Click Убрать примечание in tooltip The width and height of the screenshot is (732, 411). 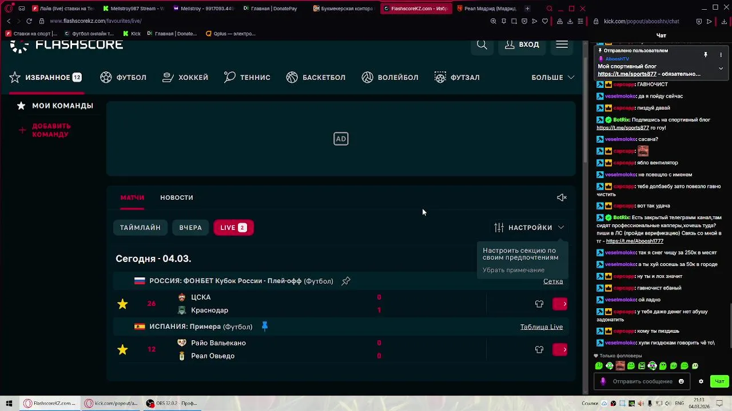[514, 270]
